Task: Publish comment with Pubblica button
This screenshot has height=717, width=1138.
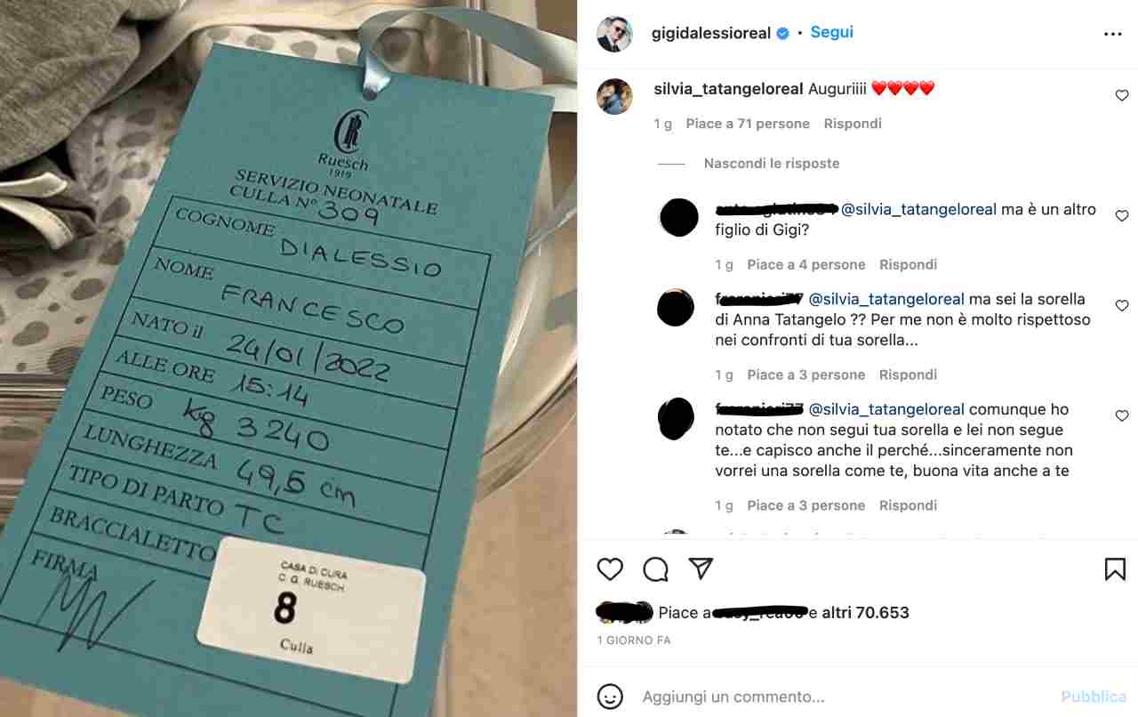Action: pos(1094,697)
